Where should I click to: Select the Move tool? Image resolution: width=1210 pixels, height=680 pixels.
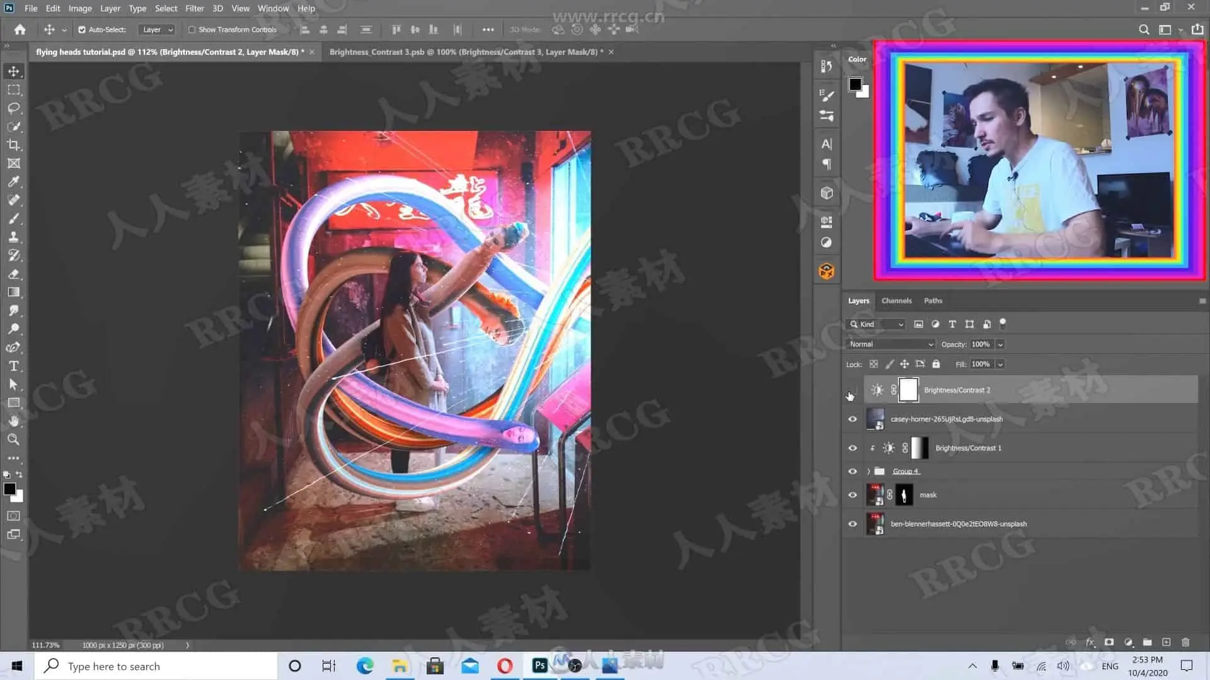point(14,71)
